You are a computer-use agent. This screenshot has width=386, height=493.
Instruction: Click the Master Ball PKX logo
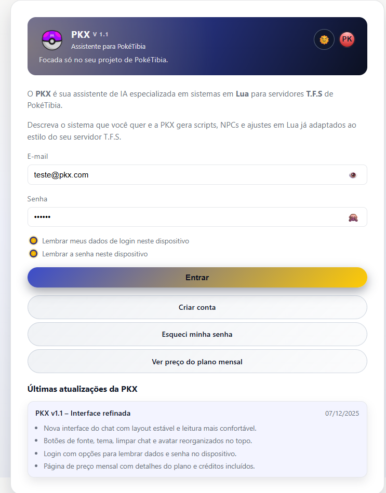[x=52, y=40]
